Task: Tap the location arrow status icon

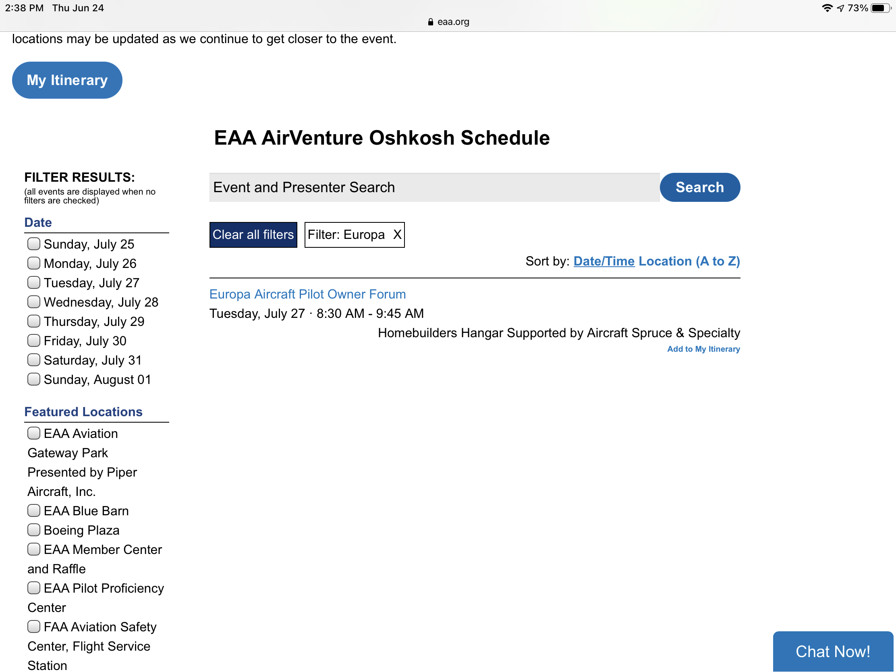Action: click(840, 8)
